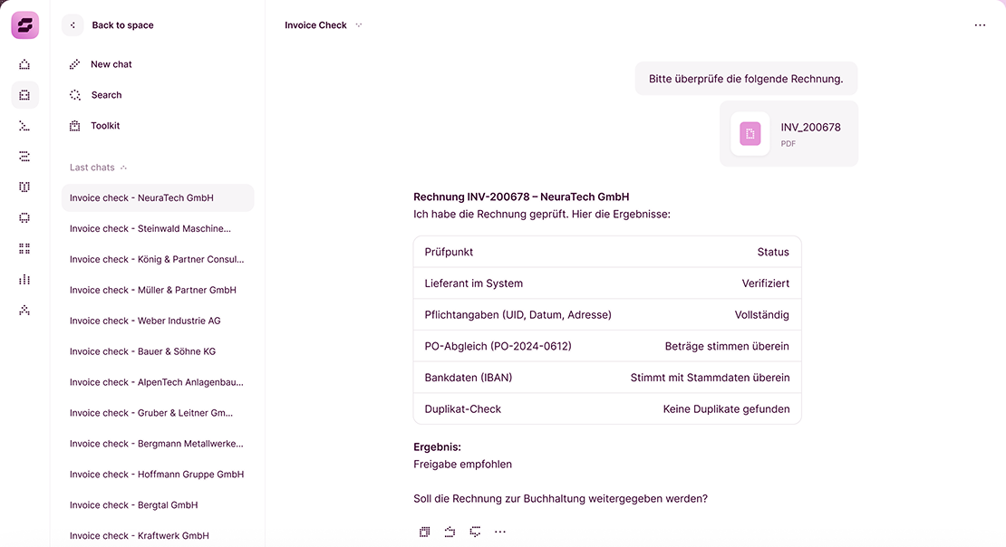This screenshot has height=547, width=1006.
Task: Click the Bankdaten (IBAN) cell
Action: click(x=469, y=378)
